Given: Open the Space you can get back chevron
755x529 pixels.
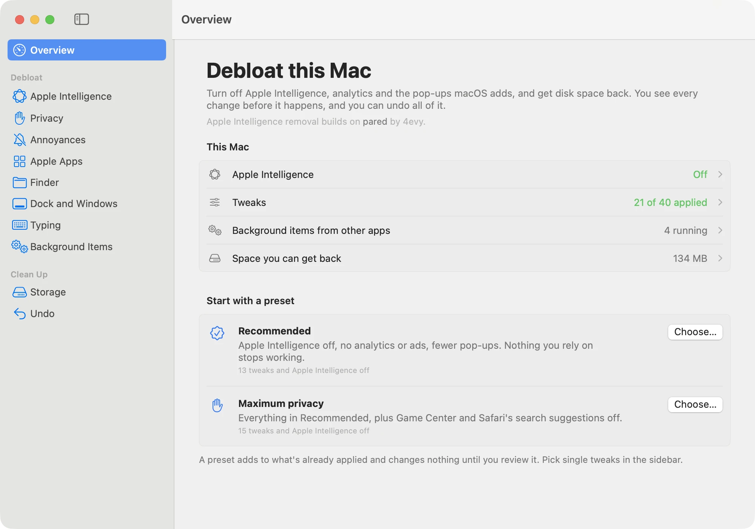Looking at the screenshot, I should point(720,258).
